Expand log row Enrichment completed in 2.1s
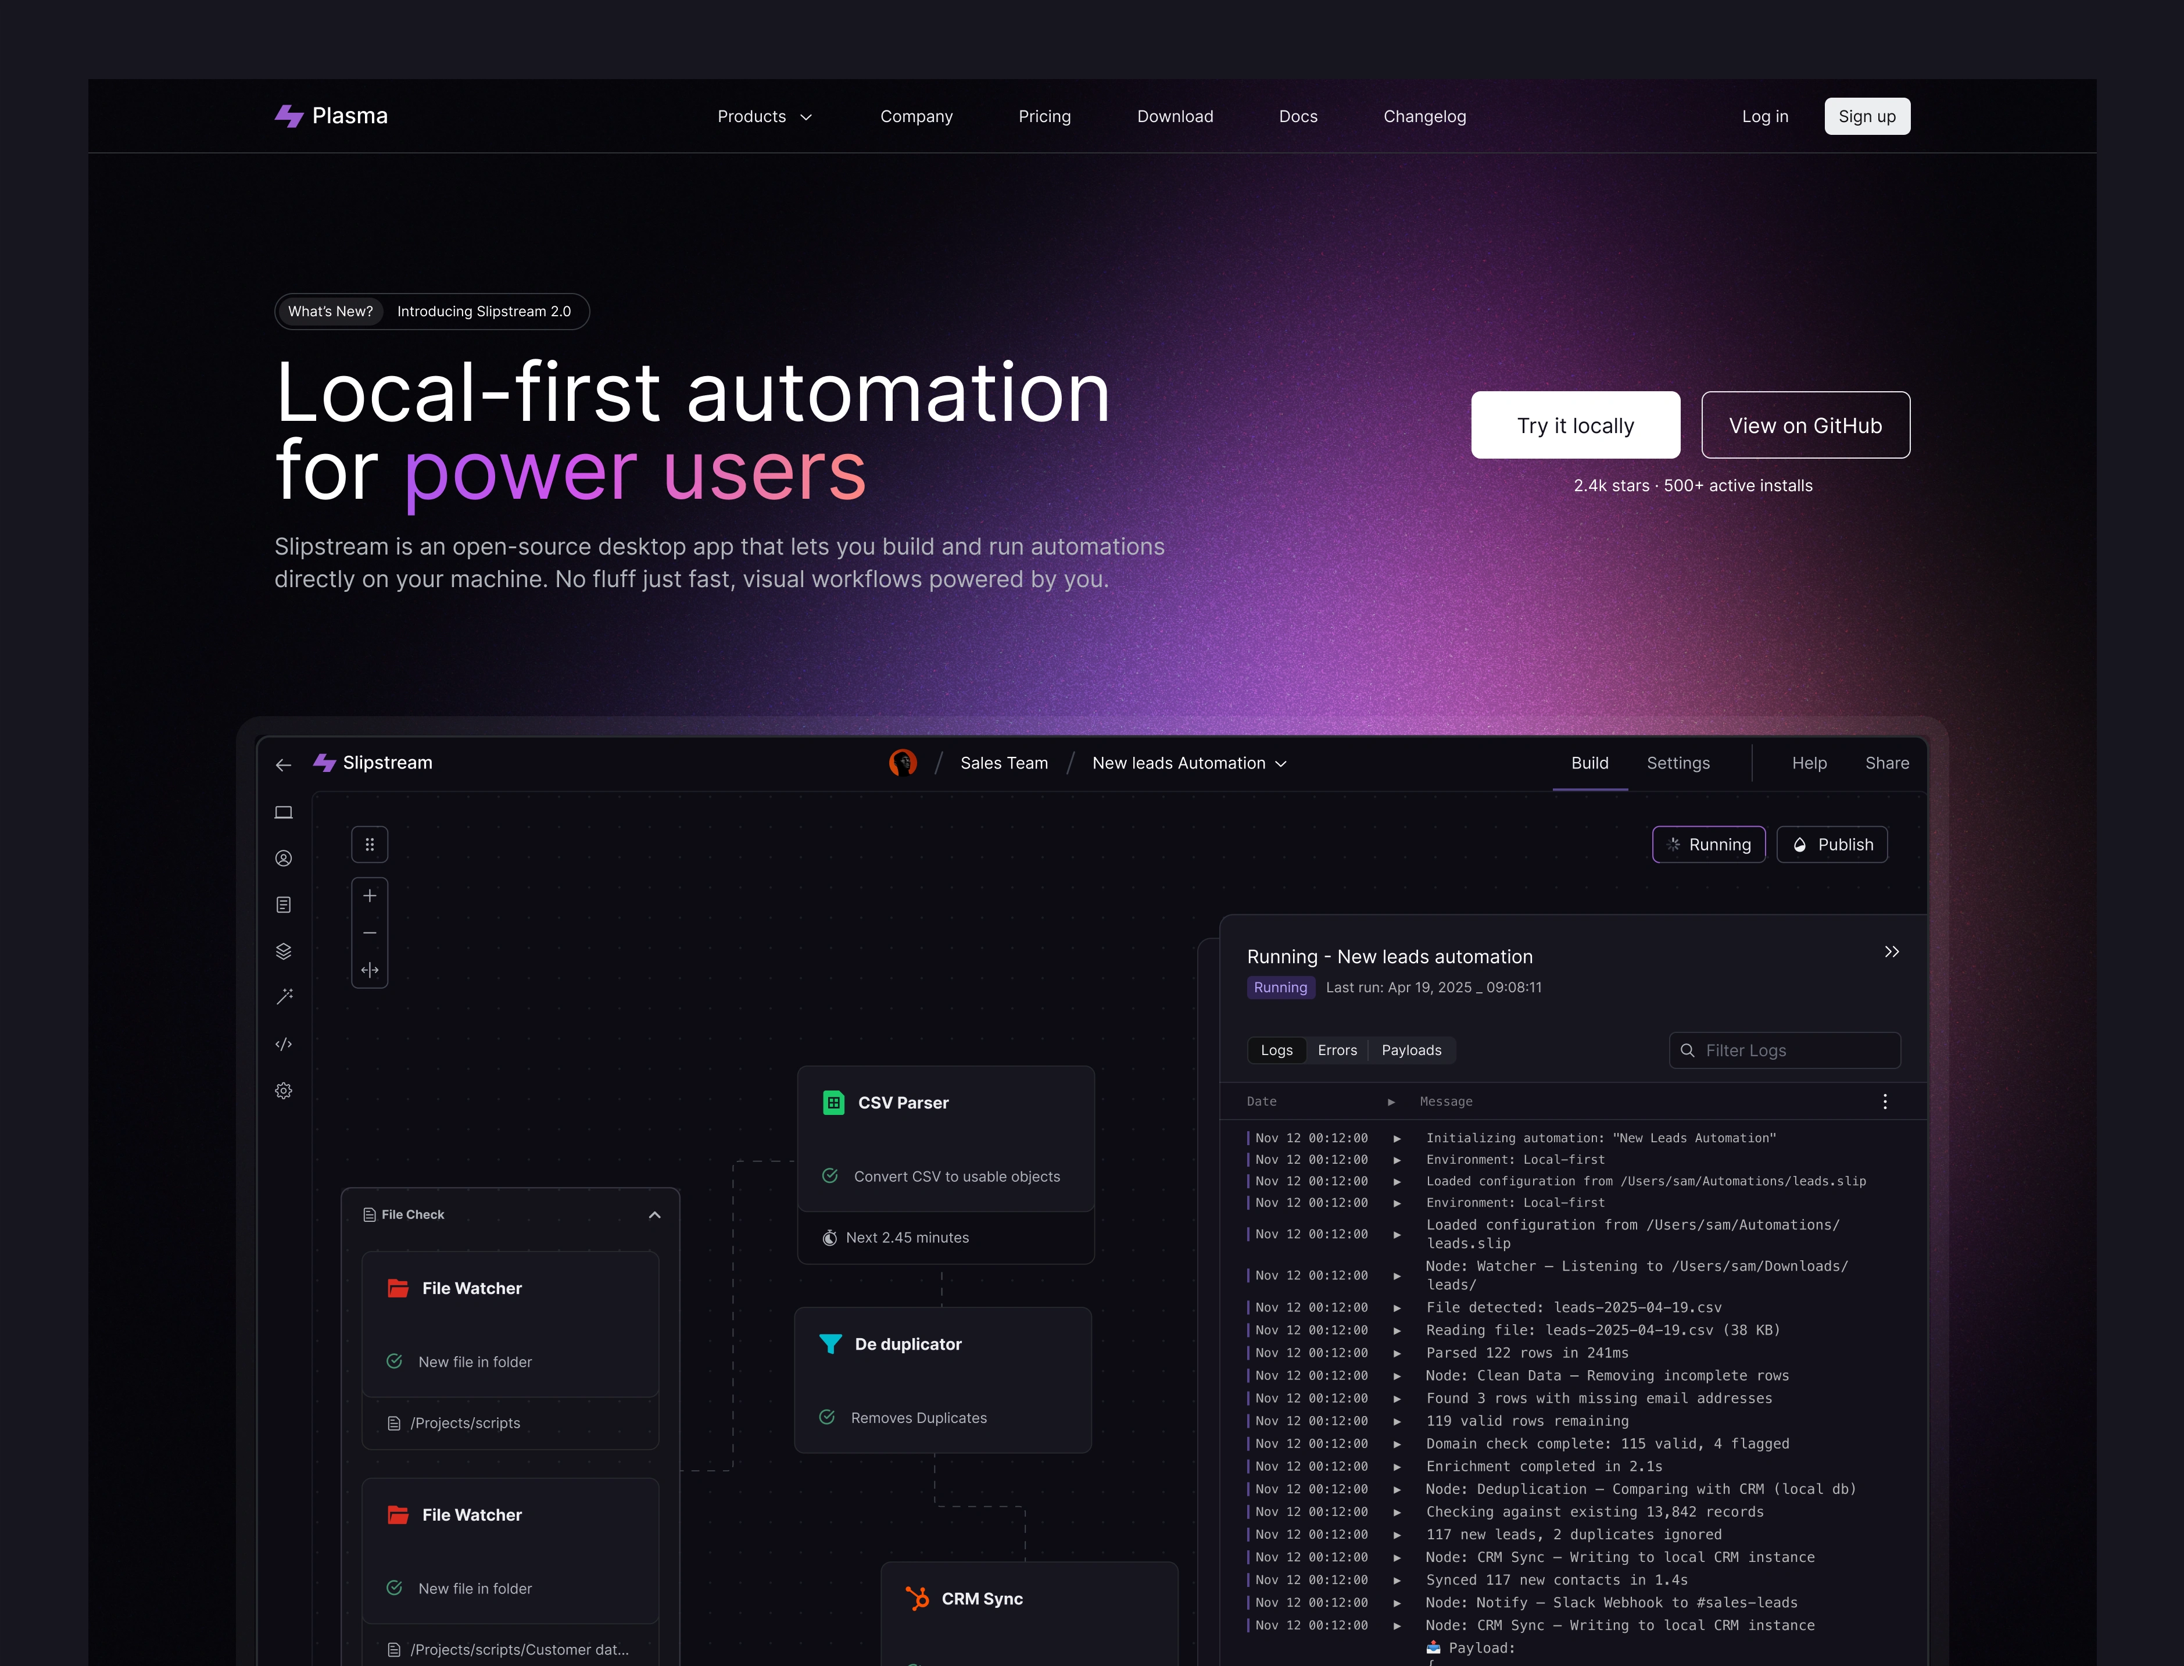Image resolution: width=2184 pixels, height=1666 pixels. [1397, 1467]
